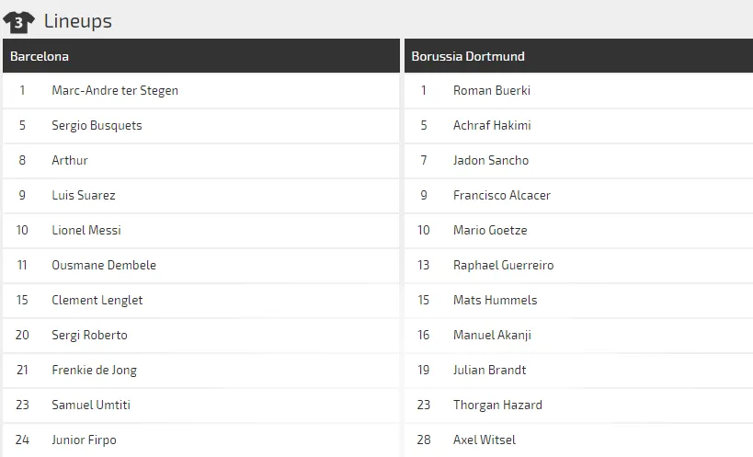This screenshot has height=457, width=753.
Task: Click on Roman Buerki
Action: point(492,90)
